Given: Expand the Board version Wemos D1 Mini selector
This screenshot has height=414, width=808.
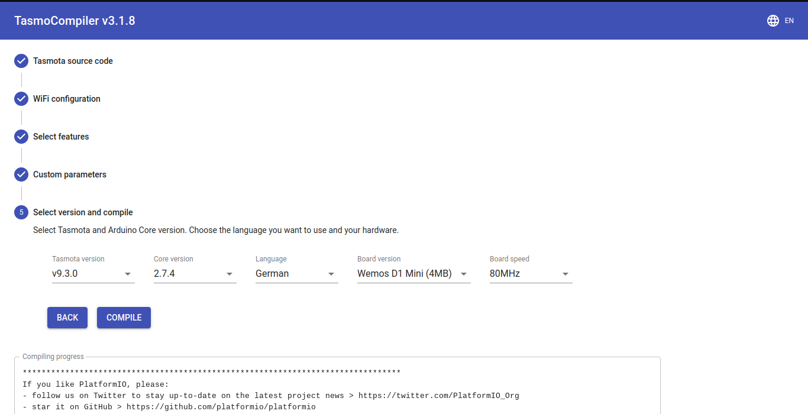Looking at the screenshot, I should (414, 274).
